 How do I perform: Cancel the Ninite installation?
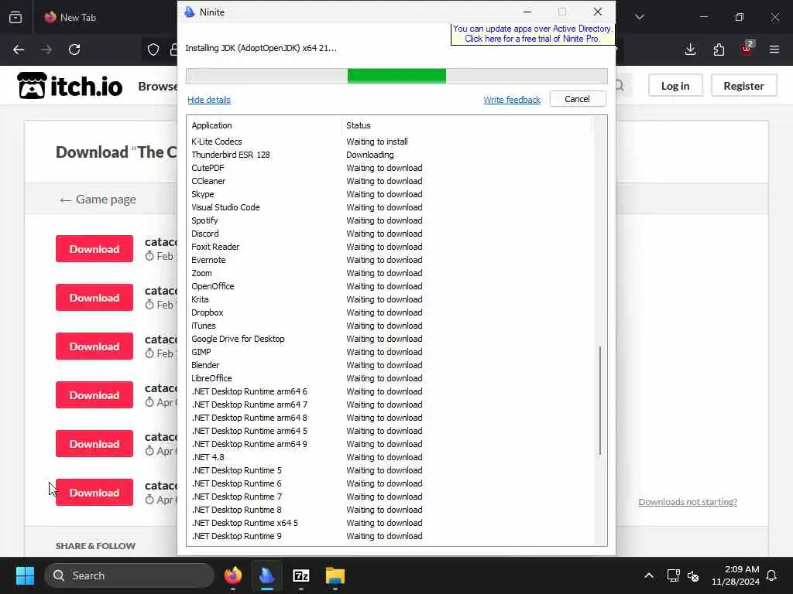pyautogui.click(x=577, y=99)
